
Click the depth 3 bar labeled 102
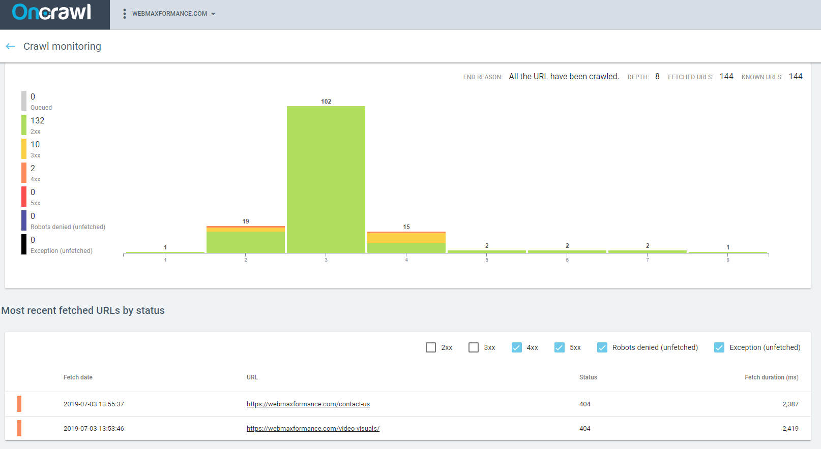[x=326, y=179]
